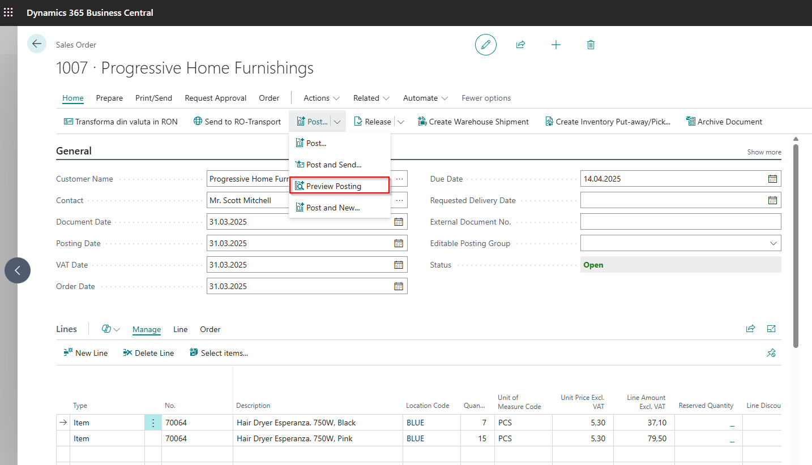Choose Post... in the dropdown menu
Image resolution: width=812 pixels, height=465 pixels.
339,143
